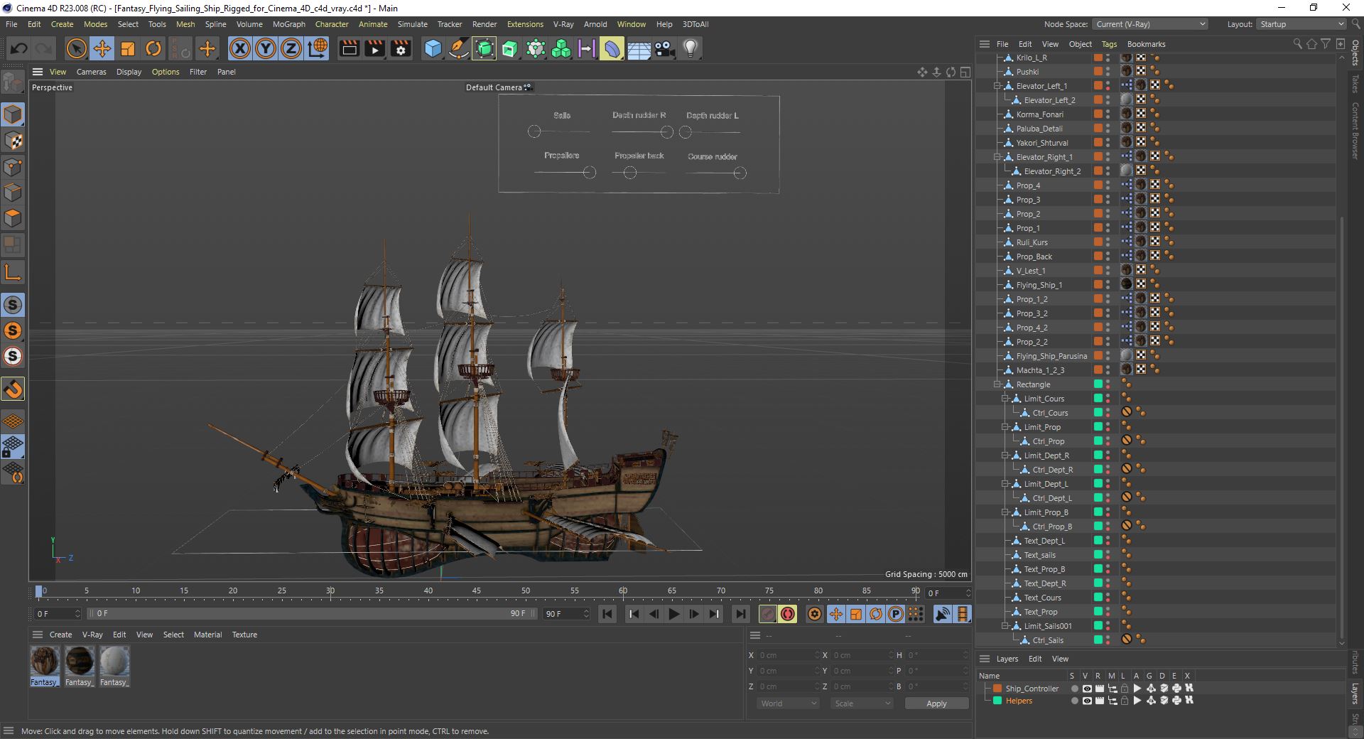The width and height of the screenshot is (1364, 739).
Task: Select the Rotate tool
Action: click(x=153, y=48)
